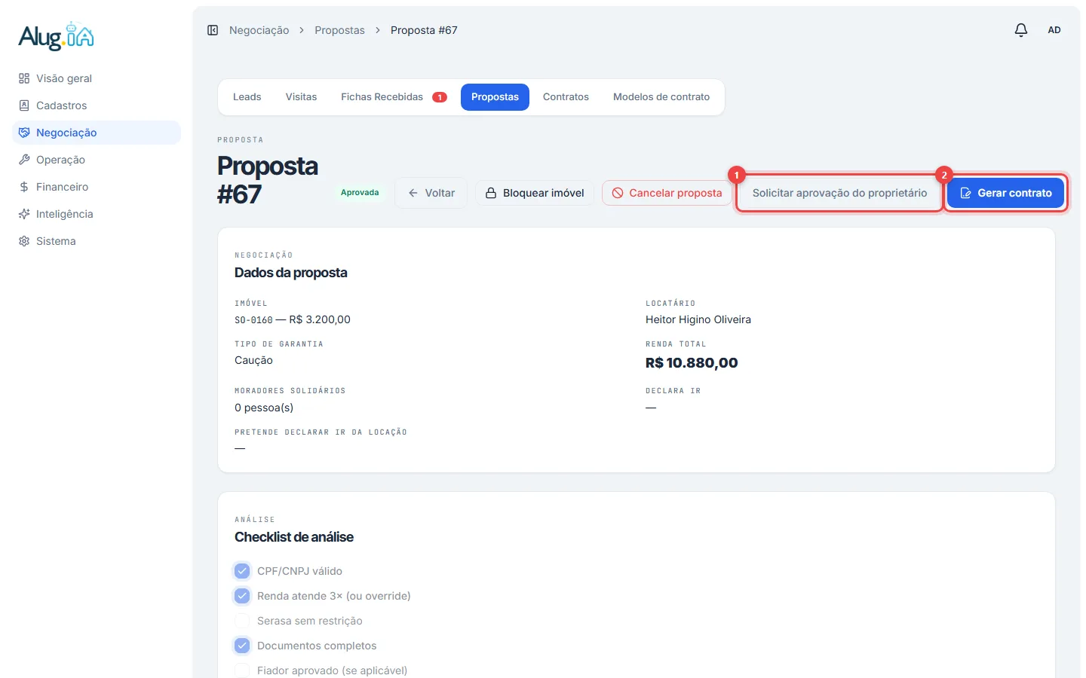This screenshot has width=1086, height=678.
Task: Open notifications bell
Action: (x=1021, y=30)
